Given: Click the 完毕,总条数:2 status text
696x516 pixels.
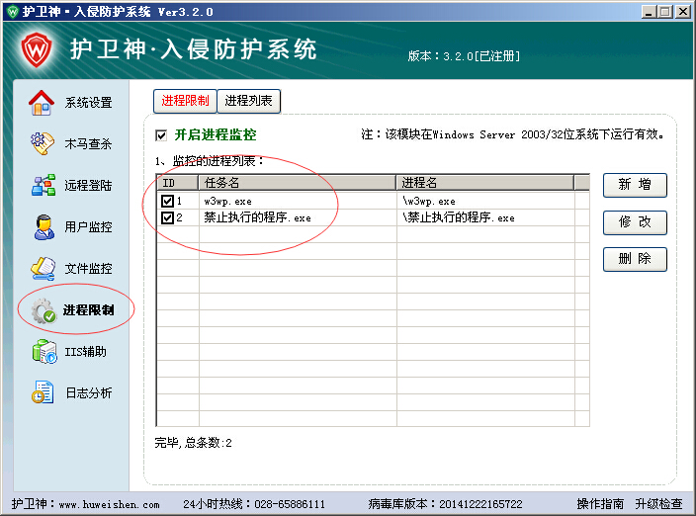Looking at the screenshot, I should pos(193,443).
